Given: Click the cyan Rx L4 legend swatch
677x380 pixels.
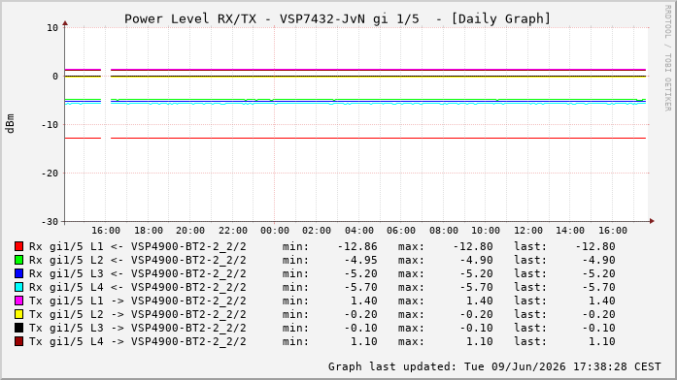Looking at the screenshot, I should coord(19,287).
